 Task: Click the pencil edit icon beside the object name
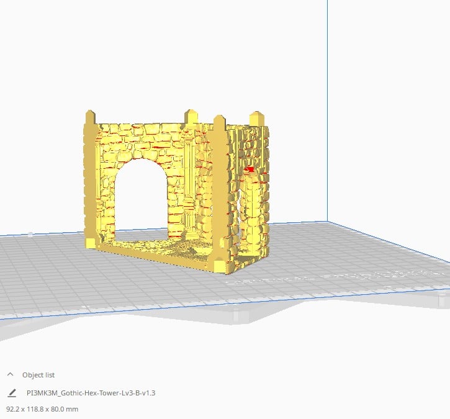(12, 393)
